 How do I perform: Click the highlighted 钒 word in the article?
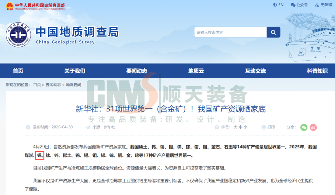[x=39, y=156]
